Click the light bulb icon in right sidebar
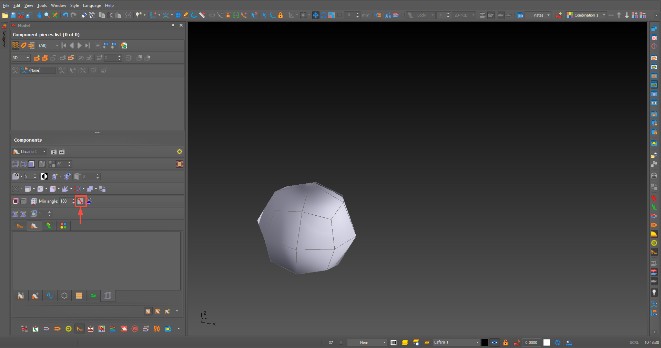This screenshot has width=661, height=348. coord(654,293)
